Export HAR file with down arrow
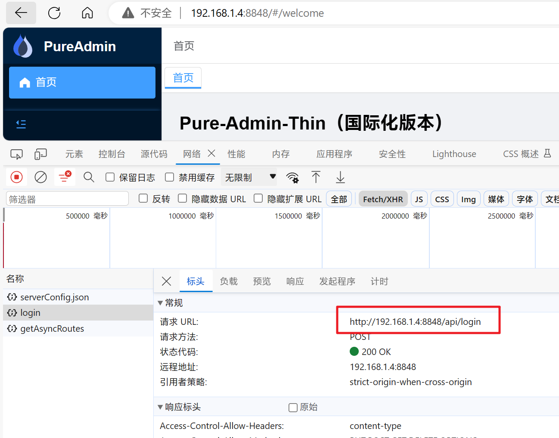The width and height of the screenshot is (559, 438). [340, 177]
